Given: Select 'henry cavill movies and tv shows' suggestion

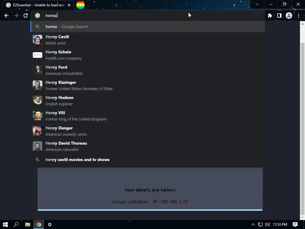Looking at the screenshot, I should pyautogui.click(x=148, y=160).
